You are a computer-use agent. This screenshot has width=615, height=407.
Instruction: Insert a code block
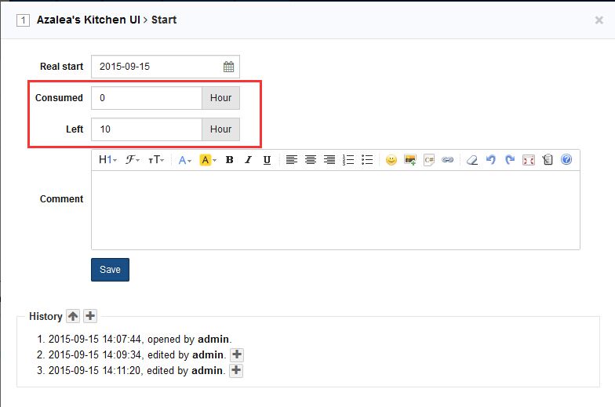click(429, 160)
